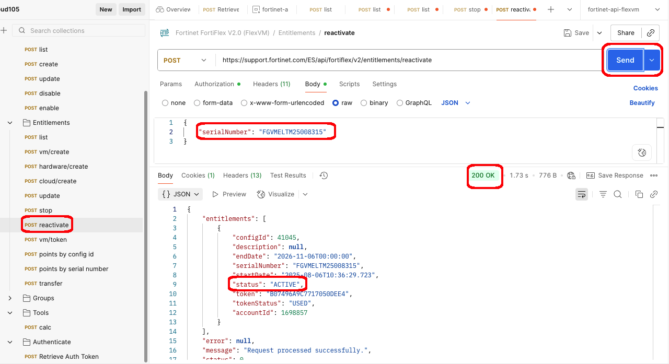
Task: Open the POST method dropdown
Action: pyautogui.click(x=186, y=60)
